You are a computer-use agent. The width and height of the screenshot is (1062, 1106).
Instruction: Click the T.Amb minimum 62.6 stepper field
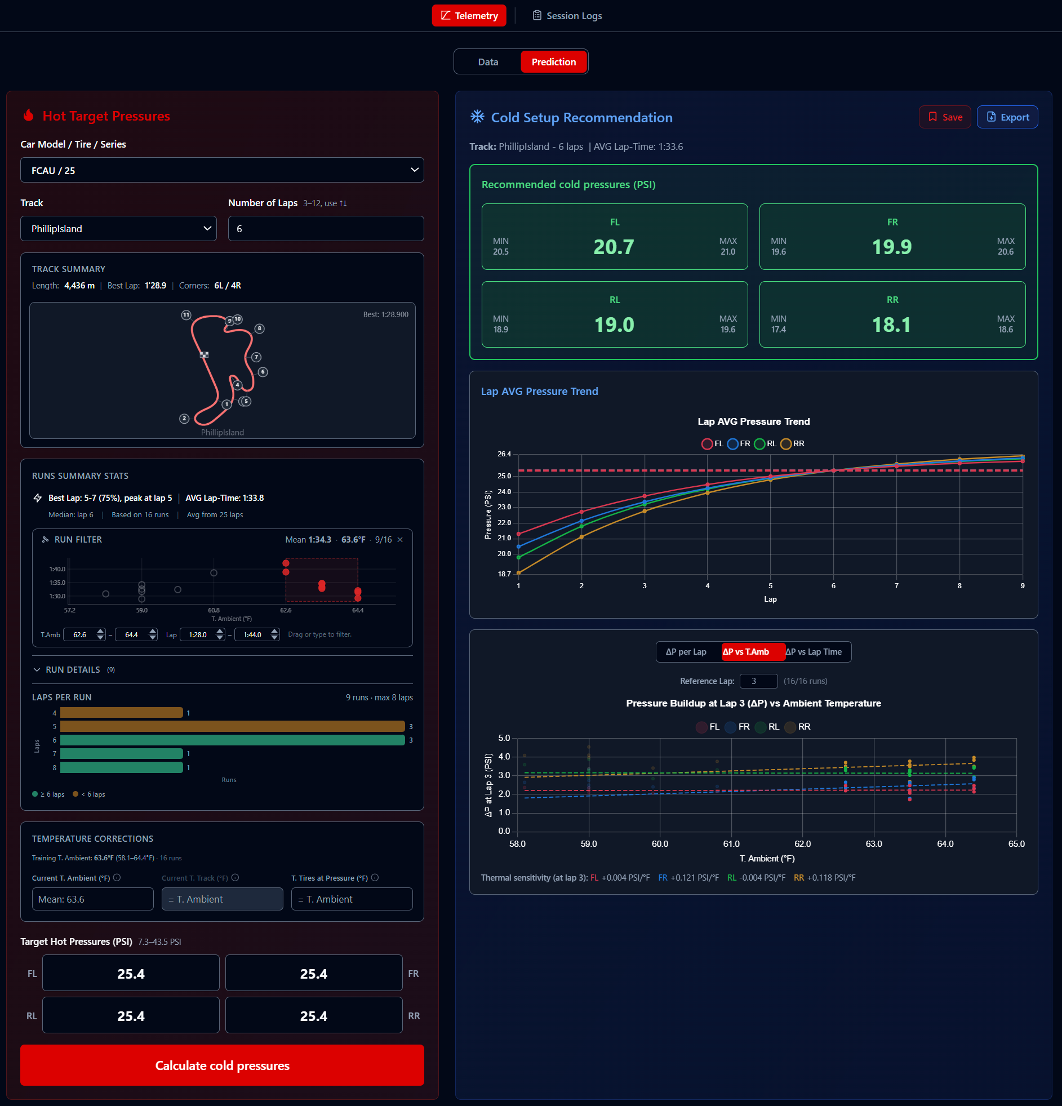pyautogui.click(x=85, y=635)
